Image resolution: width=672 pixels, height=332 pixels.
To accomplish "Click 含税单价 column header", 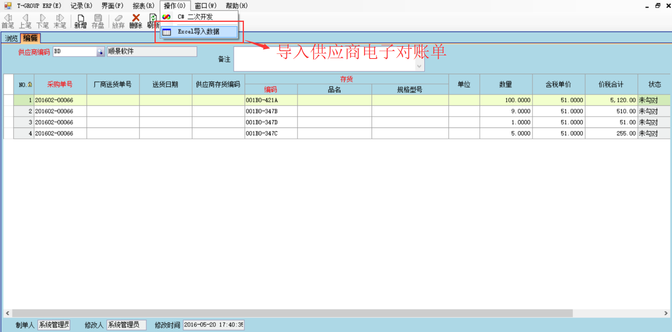I will click(558, 84).
